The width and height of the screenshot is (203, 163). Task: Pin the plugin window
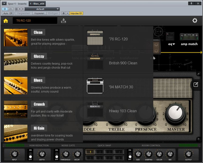pos(192,4)
